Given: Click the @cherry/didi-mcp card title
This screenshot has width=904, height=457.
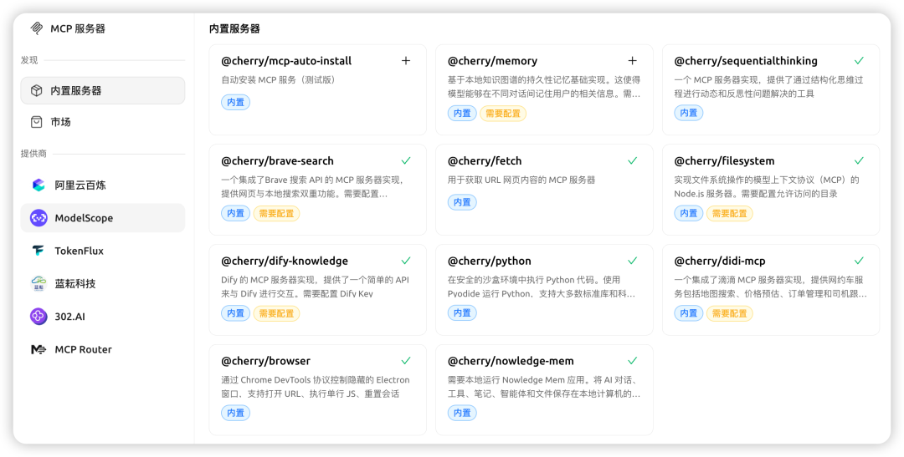Looking at the screenshot, I should pos(720,261).
